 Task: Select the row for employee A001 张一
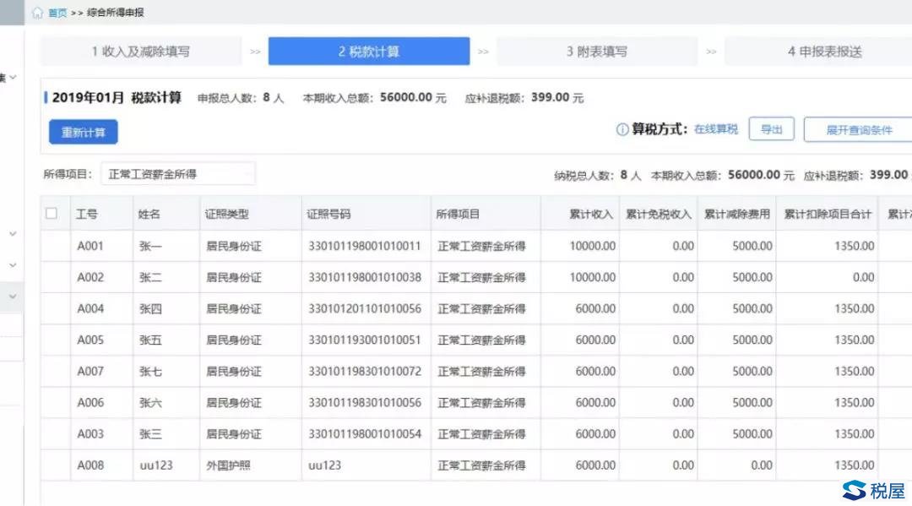52,246
